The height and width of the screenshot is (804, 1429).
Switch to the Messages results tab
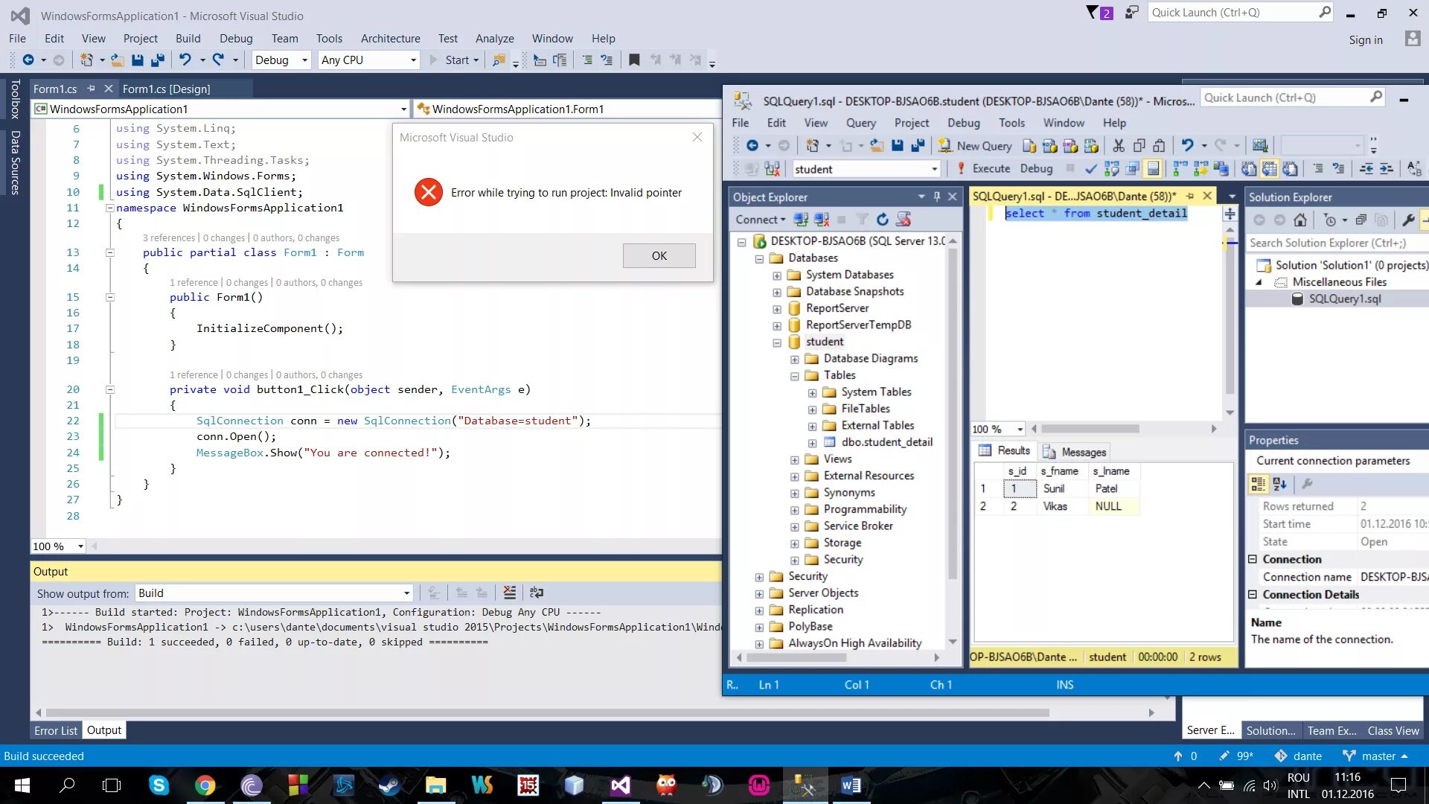pos(1075,452)
